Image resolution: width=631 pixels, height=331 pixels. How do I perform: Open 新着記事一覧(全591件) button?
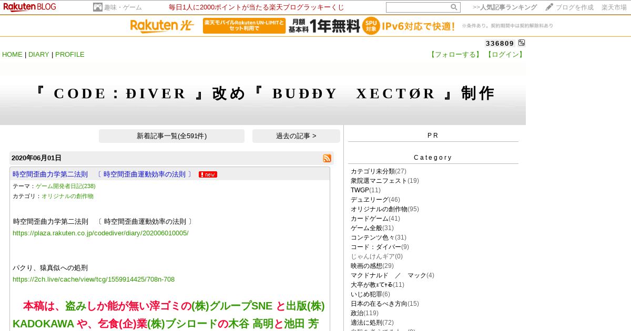pyautogui.click(x=171, y=136)
